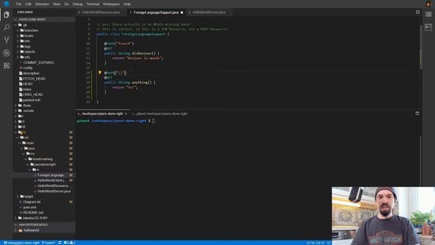
Task: Open the errors and warnings counter in the status bar
Action: point(69,243)
